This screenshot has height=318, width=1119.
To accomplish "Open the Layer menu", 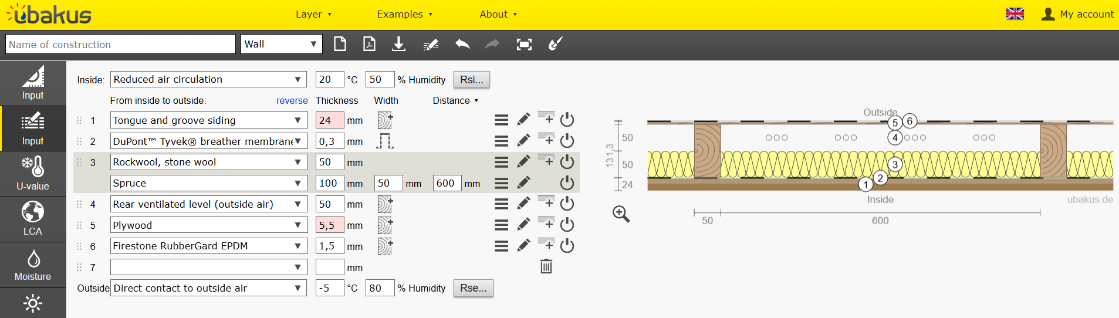I will [313, 14].
